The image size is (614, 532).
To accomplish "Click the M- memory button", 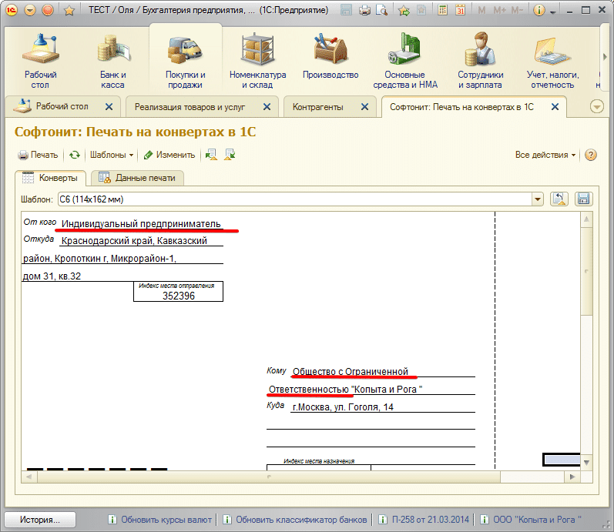I will click(x=517, y=11).
